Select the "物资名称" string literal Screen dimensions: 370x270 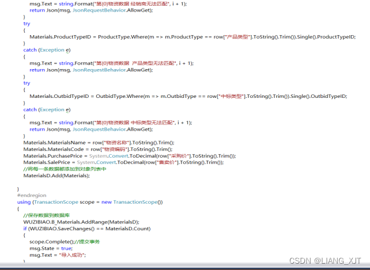117,143
